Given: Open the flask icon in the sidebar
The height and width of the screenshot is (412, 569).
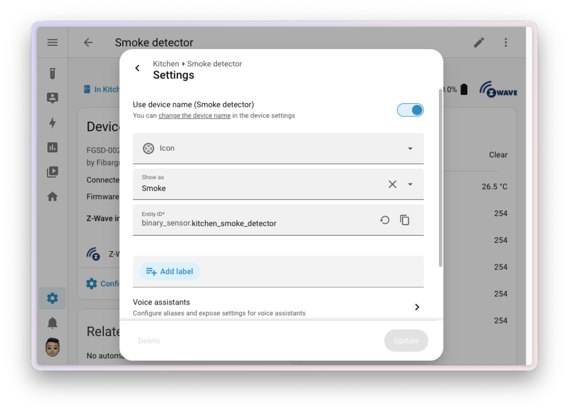Looking at the screenshot, I should click(x=52, y=73).
